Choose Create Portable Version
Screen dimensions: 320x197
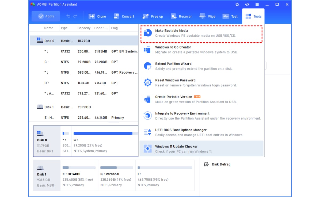point(201,99)
